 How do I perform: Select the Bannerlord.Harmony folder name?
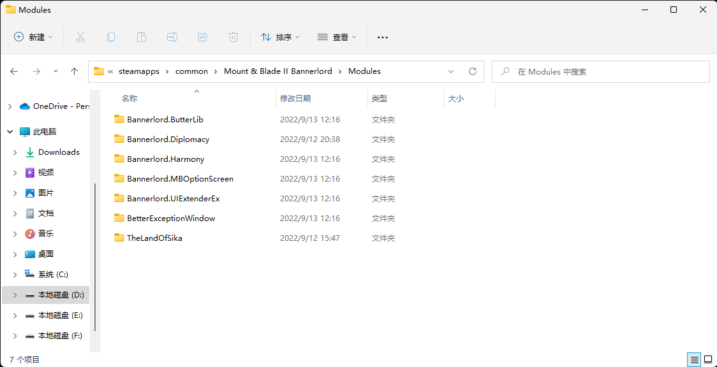coord(165,159)
